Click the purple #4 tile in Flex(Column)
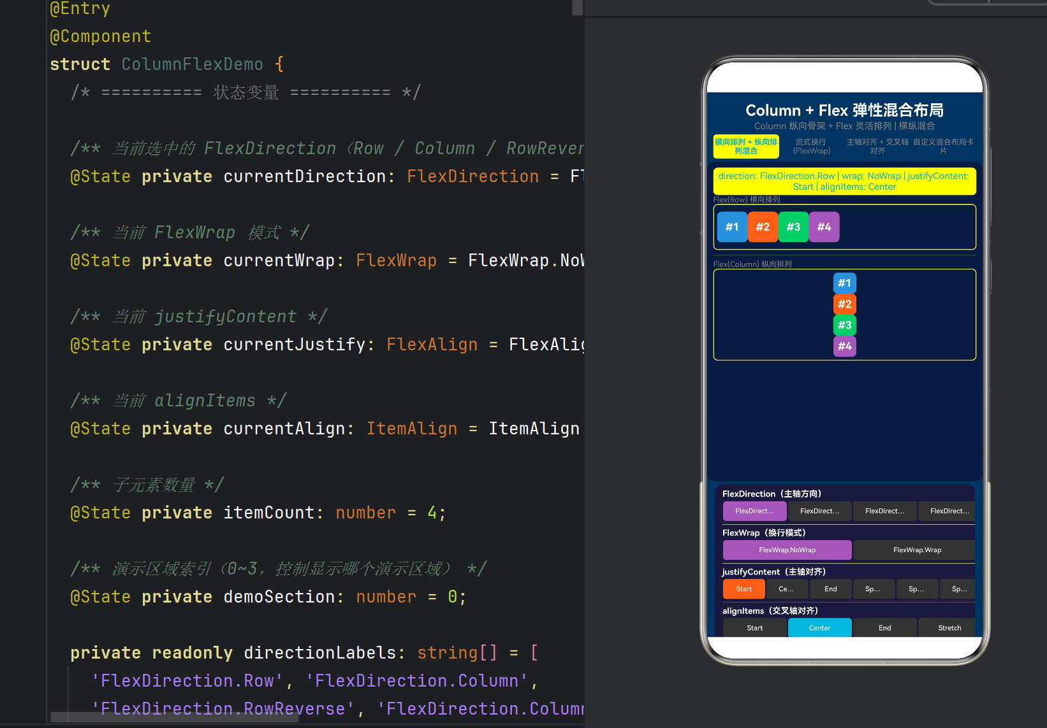The image size is (1047, 728). (844, 346)
